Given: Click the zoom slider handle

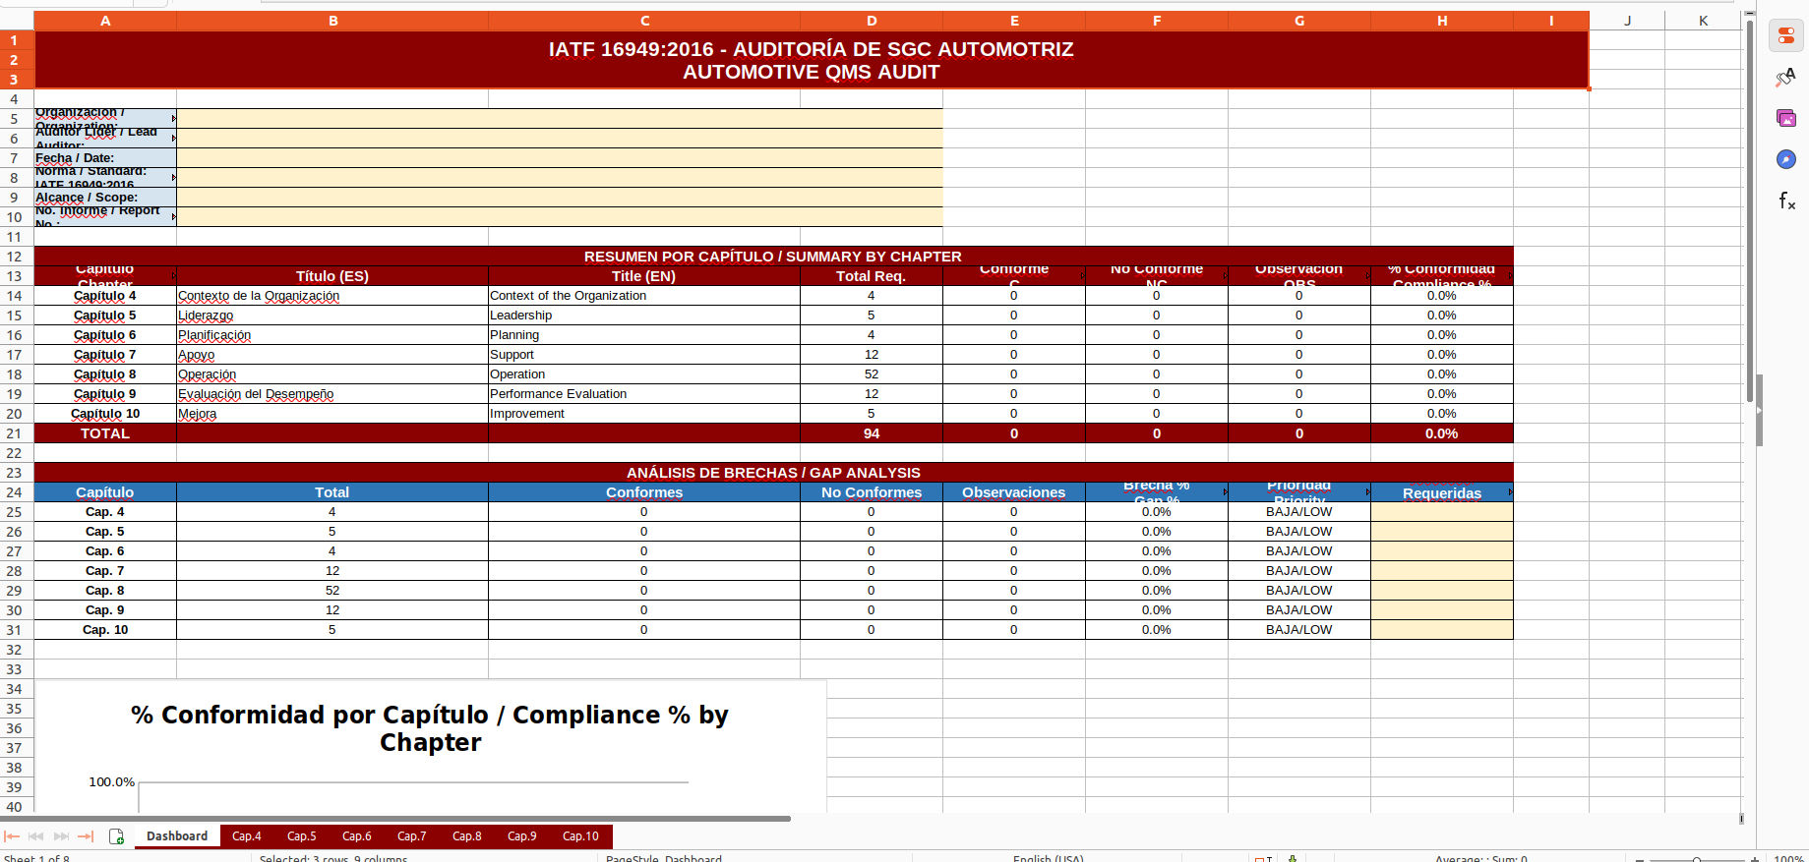Looking at the screenshot, I should [x=1697, y=859].
